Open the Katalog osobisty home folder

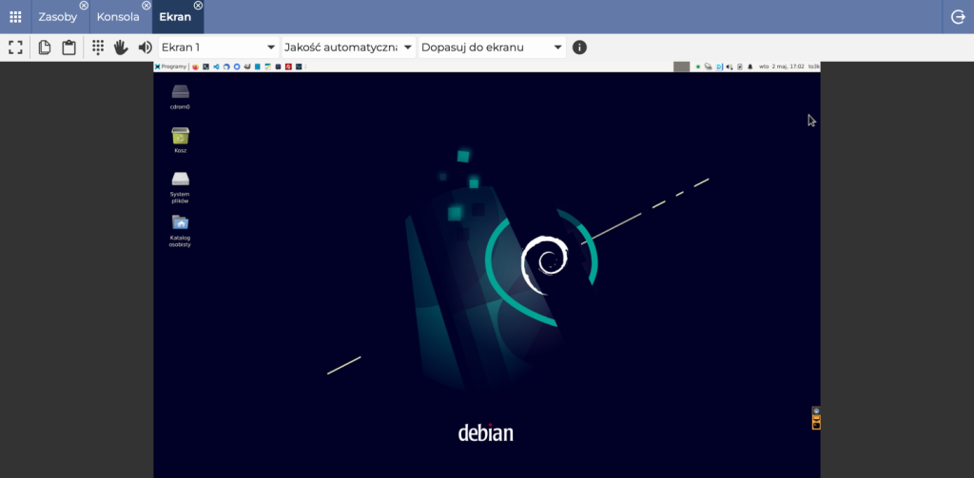tap(180, 222)
